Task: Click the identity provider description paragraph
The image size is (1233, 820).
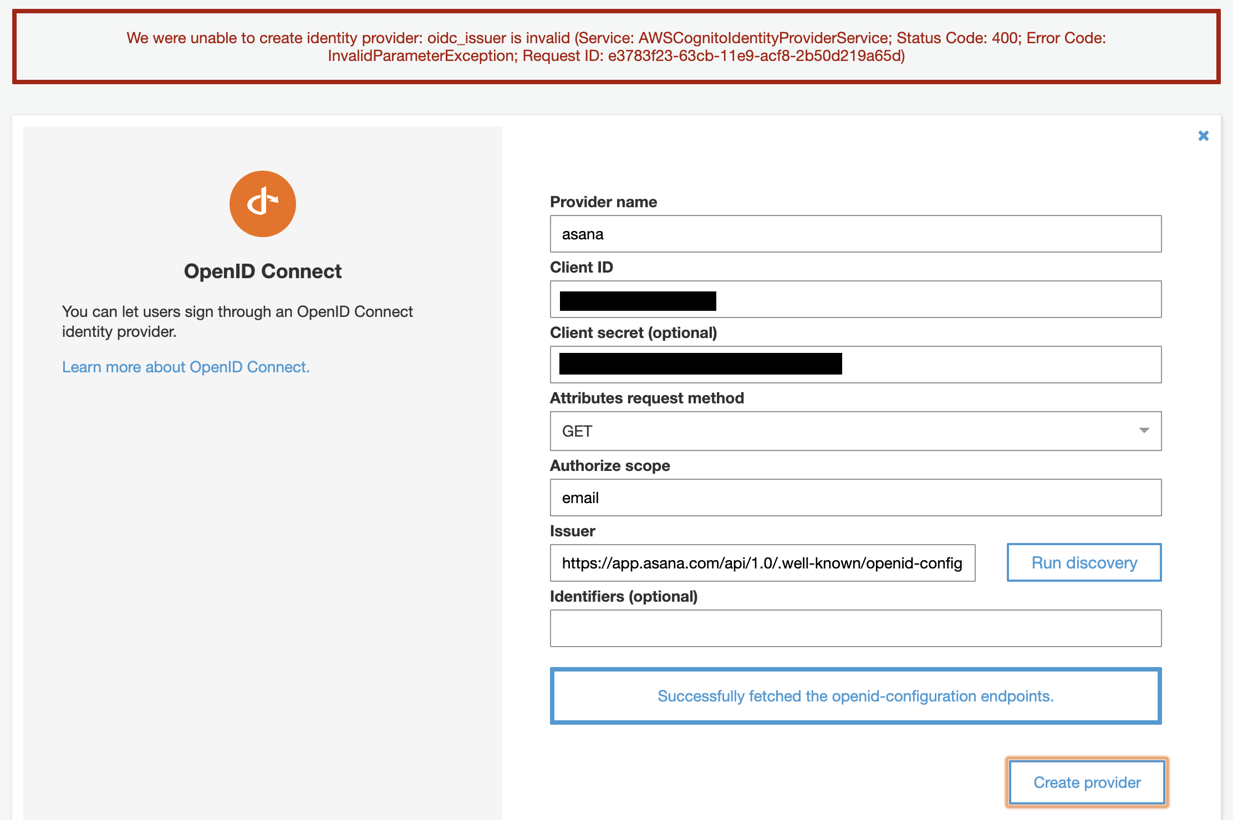Action: (x=237, y=321)
